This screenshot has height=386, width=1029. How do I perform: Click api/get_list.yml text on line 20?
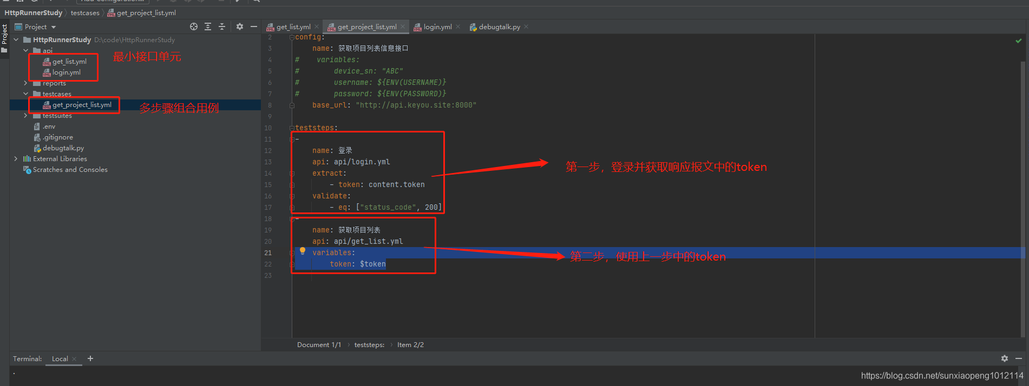coord(368,241)
